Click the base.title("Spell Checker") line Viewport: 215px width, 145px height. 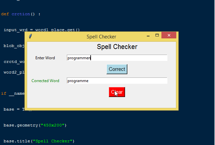point(39,141)
